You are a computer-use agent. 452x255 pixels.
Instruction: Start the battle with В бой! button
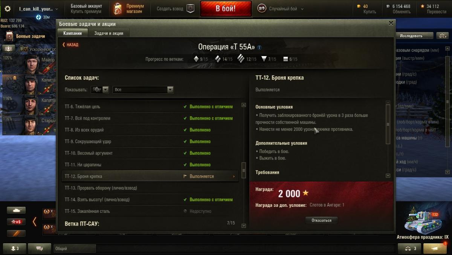coord(226,9)
